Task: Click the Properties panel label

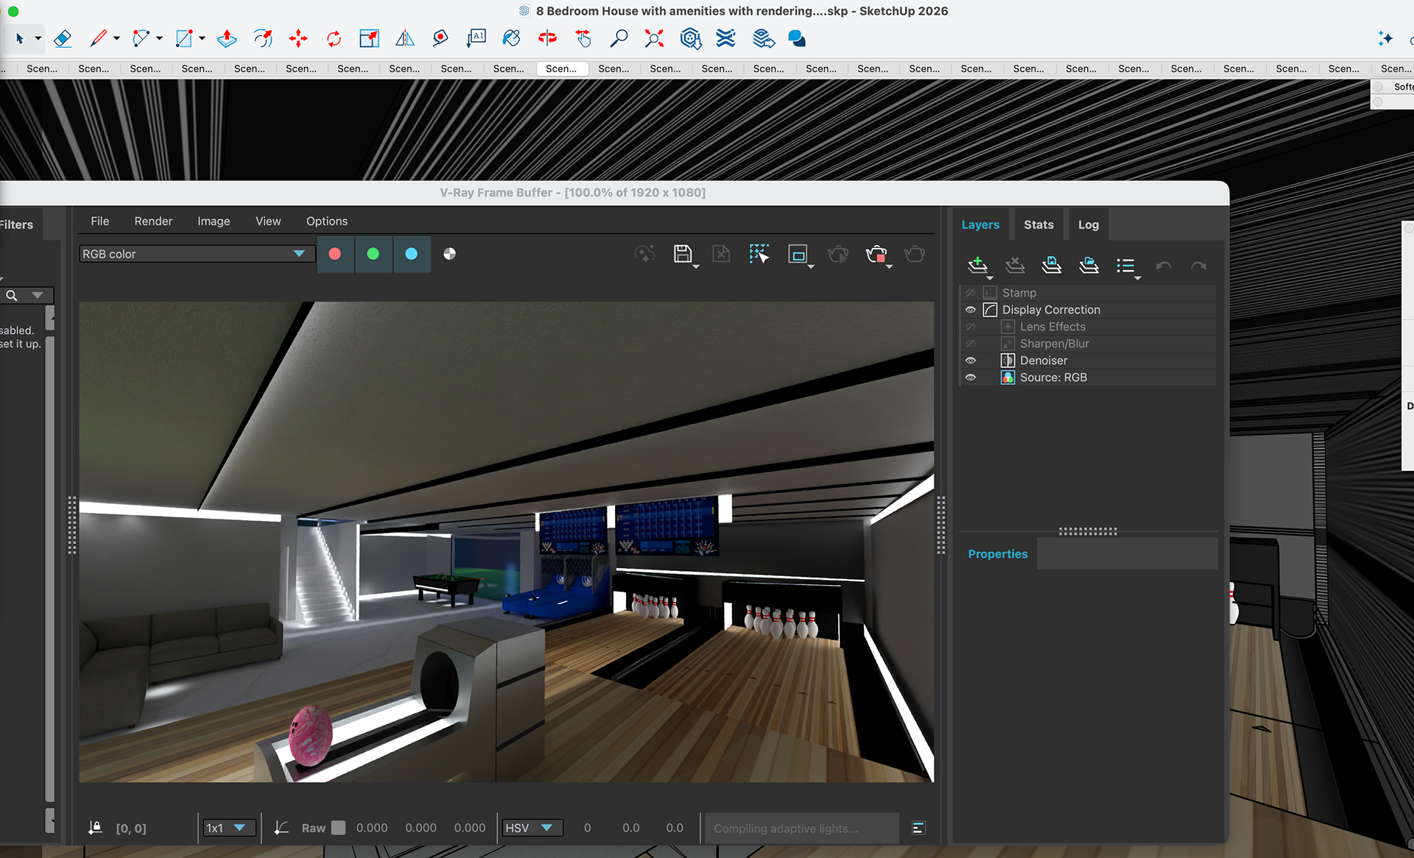Action: [x=997, y=554]
